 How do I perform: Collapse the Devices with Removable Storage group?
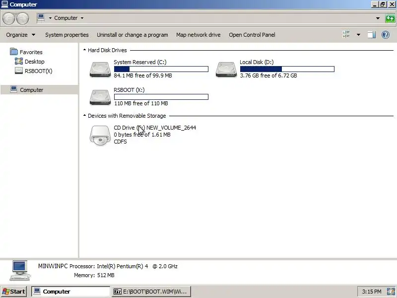tap(84, 115)
